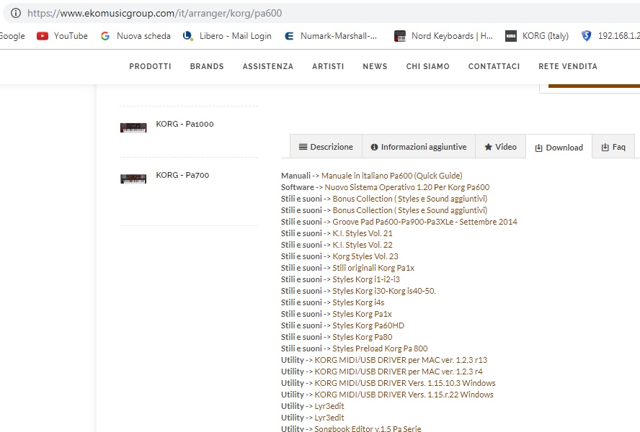The height and width of the screenshot is (432, 640).
Task: Download Stili originali Korg Pa1x
Action: [x=373, y=268]
